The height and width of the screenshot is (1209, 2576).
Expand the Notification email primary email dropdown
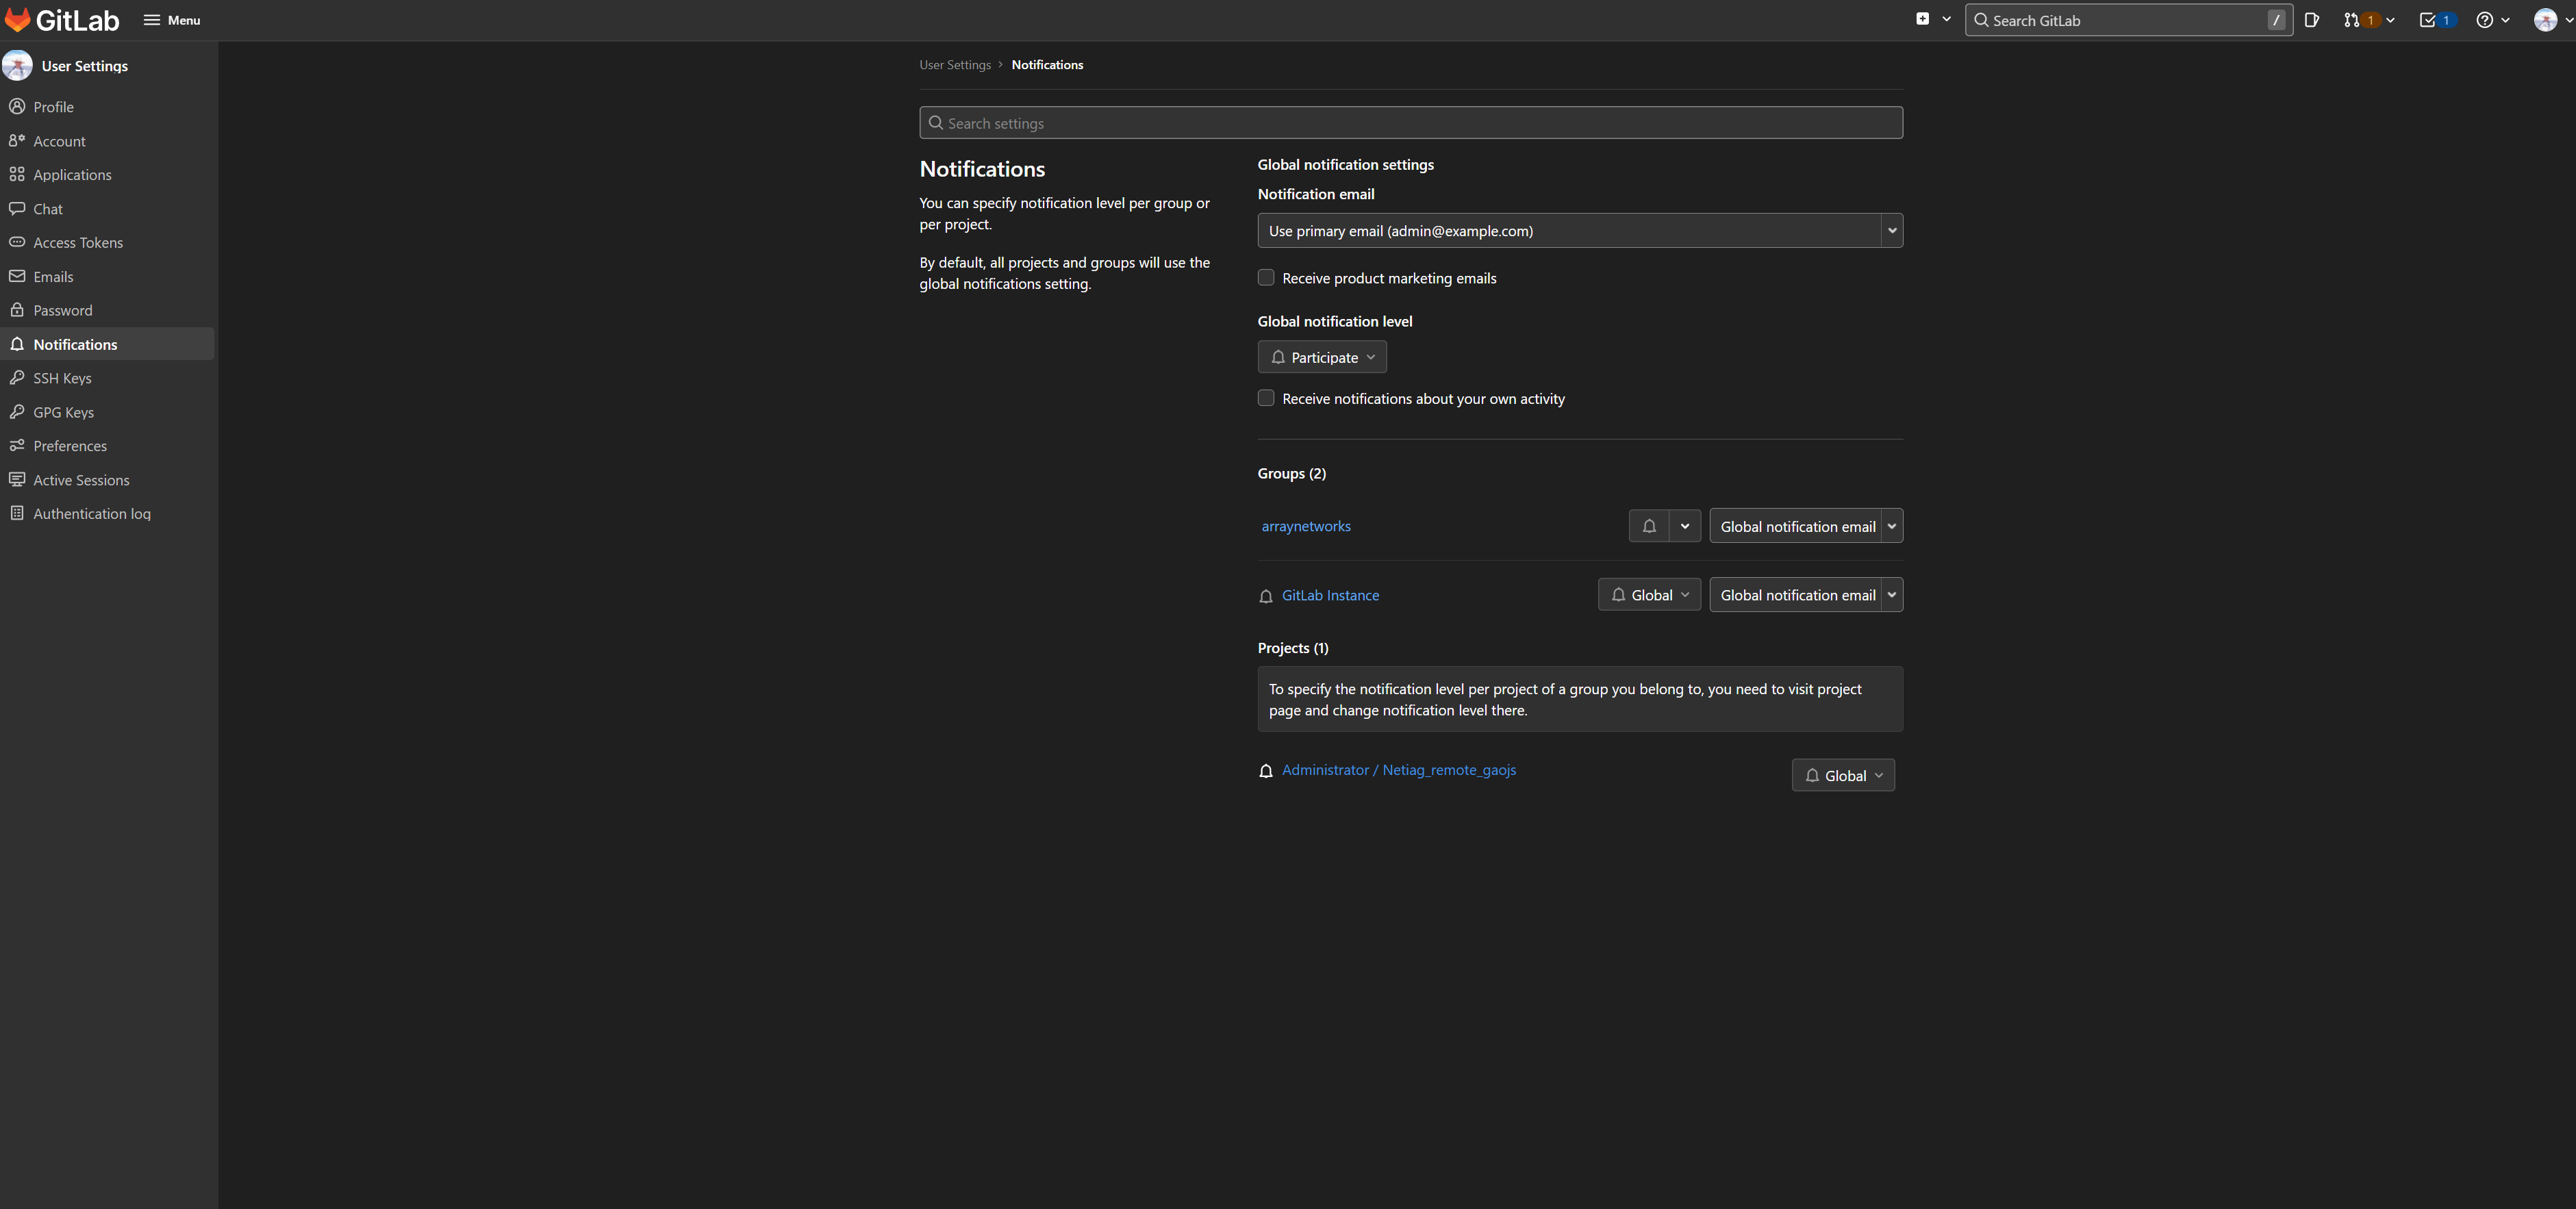click(x=1579, y=231)
